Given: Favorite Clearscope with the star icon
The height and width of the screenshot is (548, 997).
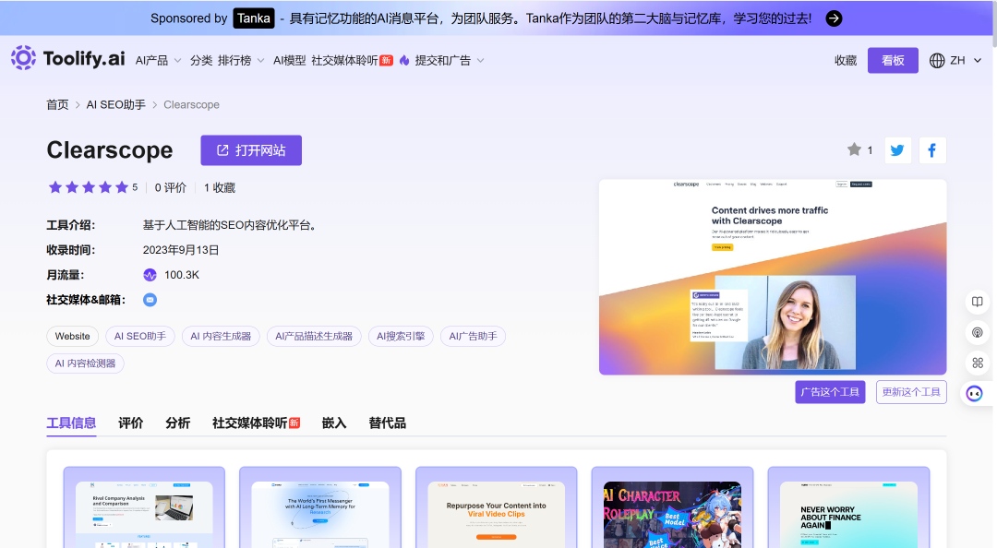Looking at the screenshot, I should pos(854,149).
